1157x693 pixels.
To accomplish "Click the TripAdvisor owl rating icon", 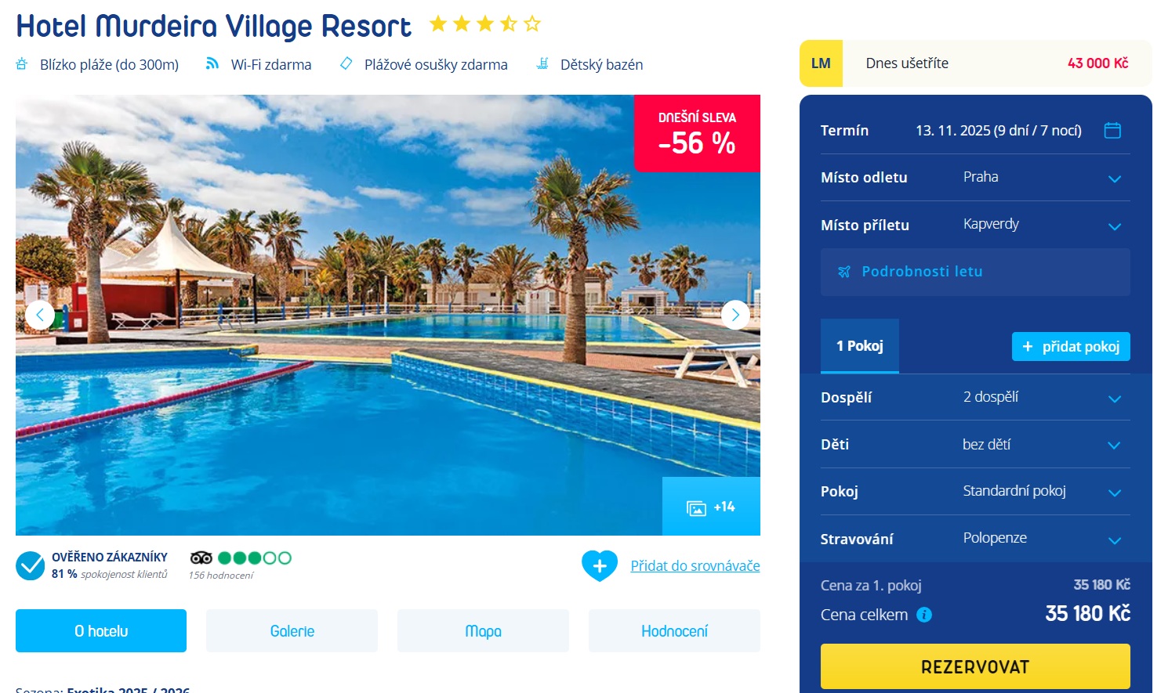I will 201,558.
